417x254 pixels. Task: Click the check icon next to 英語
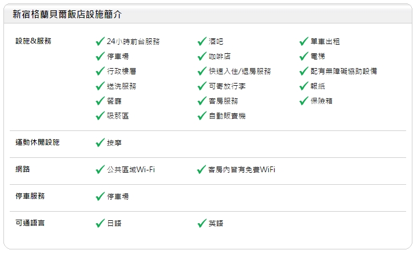click(x=202, y=223)
